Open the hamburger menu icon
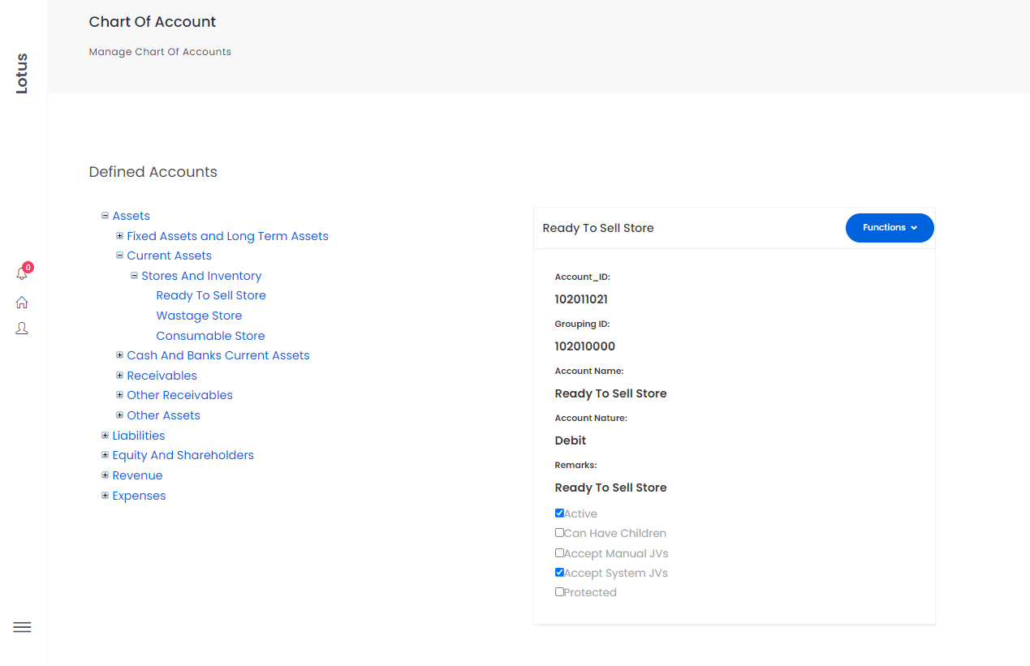 click(23, 627)
